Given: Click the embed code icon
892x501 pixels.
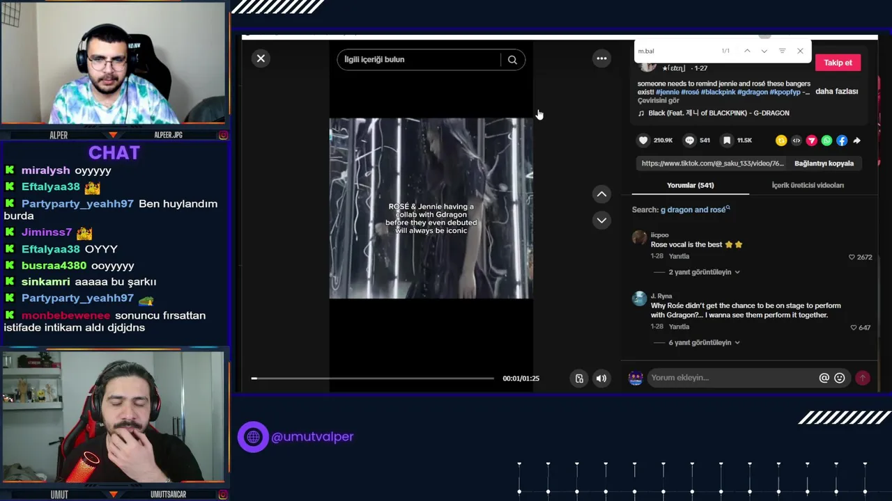Looking at the screenshot, I should click(797, 141).
